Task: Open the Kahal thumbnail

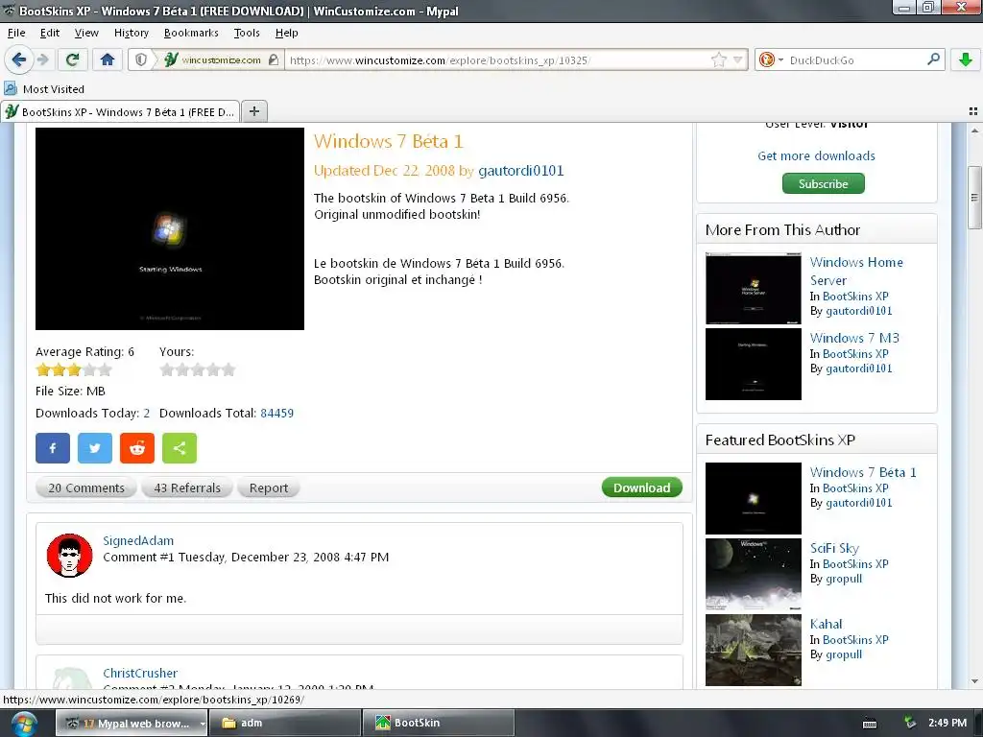Action: coord(753,650)
